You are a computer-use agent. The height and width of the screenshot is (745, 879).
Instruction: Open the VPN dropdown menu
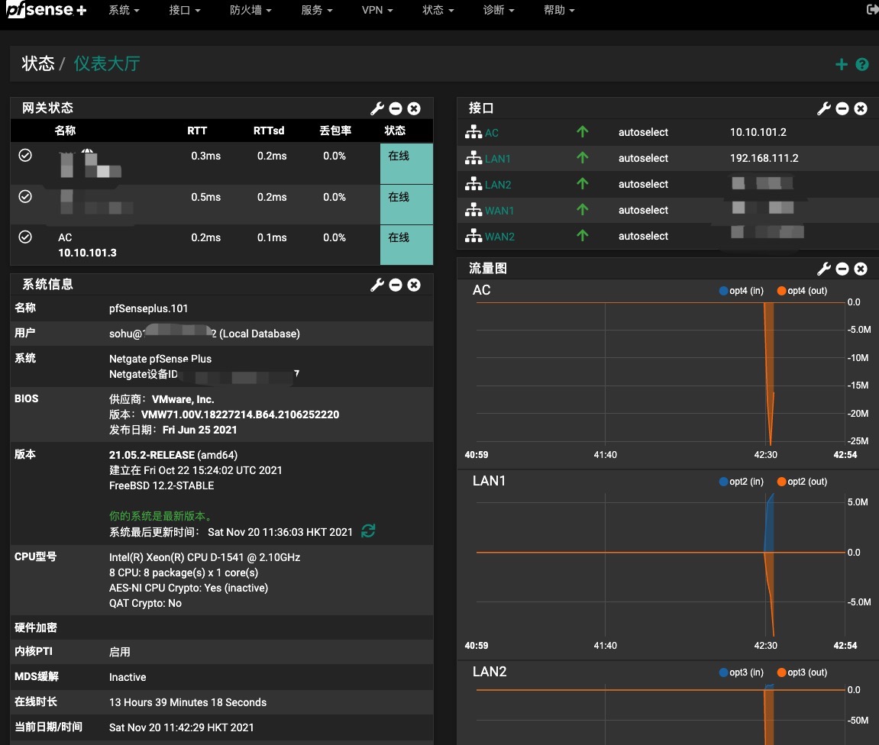click(x=377, y=11)
